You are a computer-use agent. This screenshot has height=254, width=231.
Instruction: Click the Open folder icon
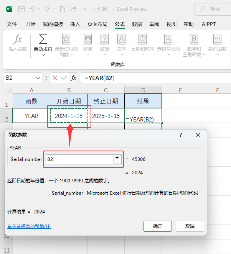click(73, 9)
